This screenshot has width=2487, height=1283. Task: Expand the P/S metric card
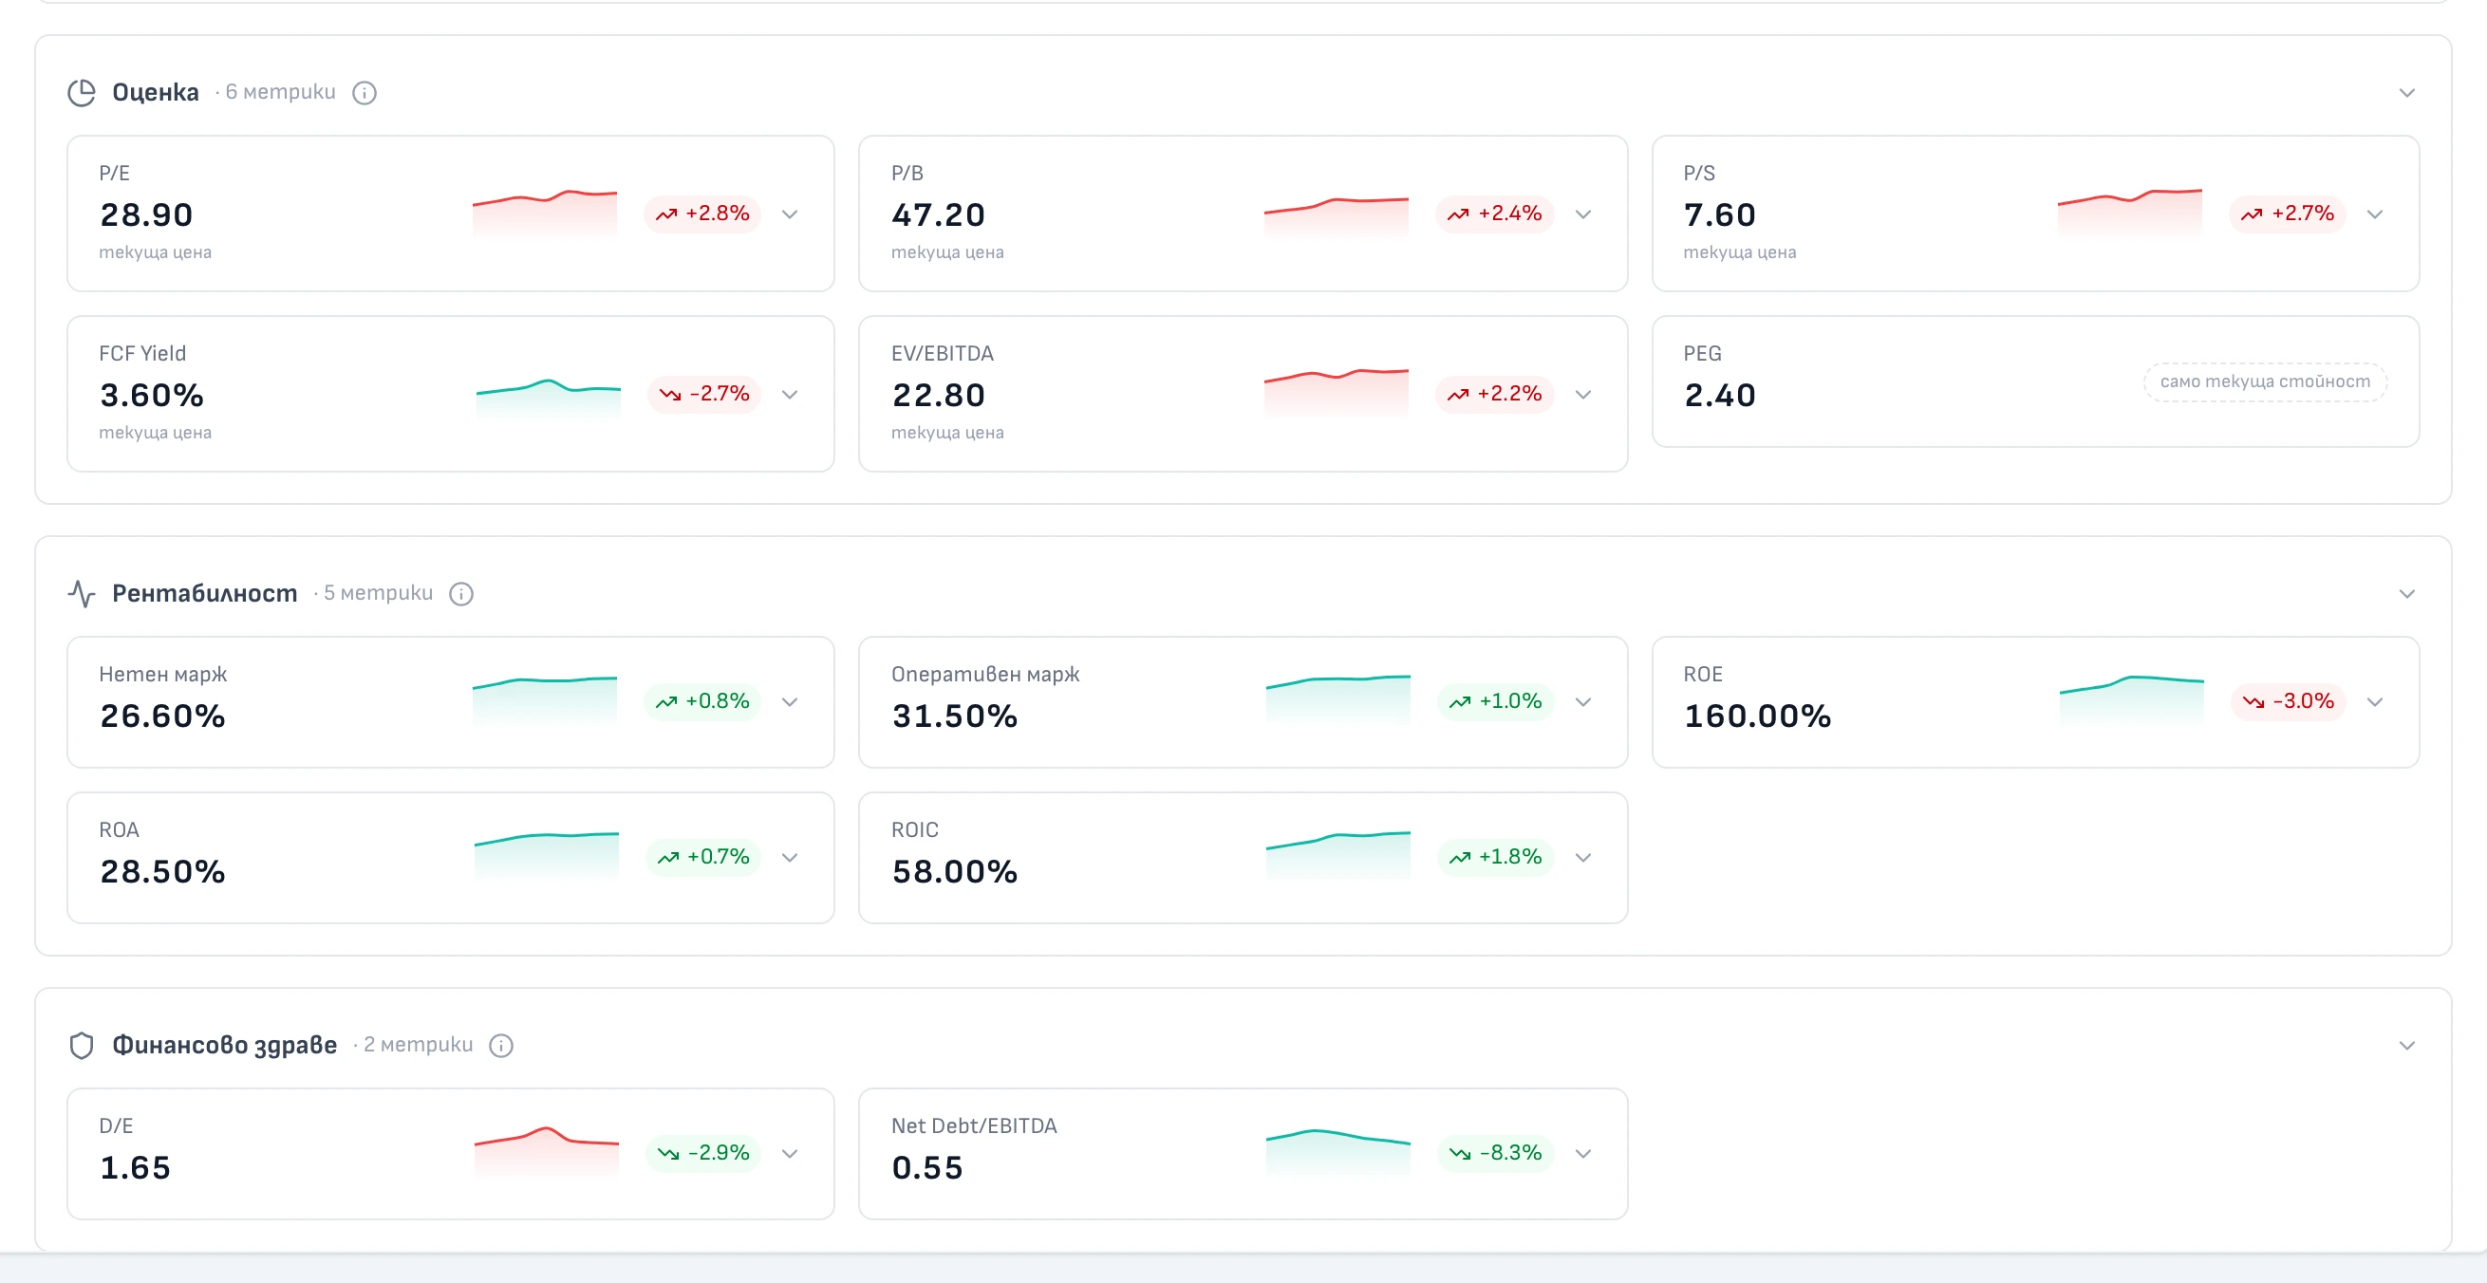[2375, 214]
